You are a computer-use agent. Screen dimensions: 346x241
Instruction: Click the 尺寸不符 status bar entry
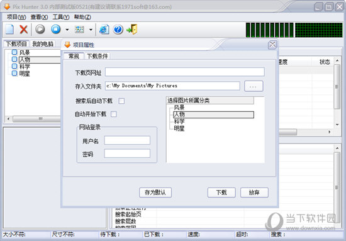(x=64, y=234)
